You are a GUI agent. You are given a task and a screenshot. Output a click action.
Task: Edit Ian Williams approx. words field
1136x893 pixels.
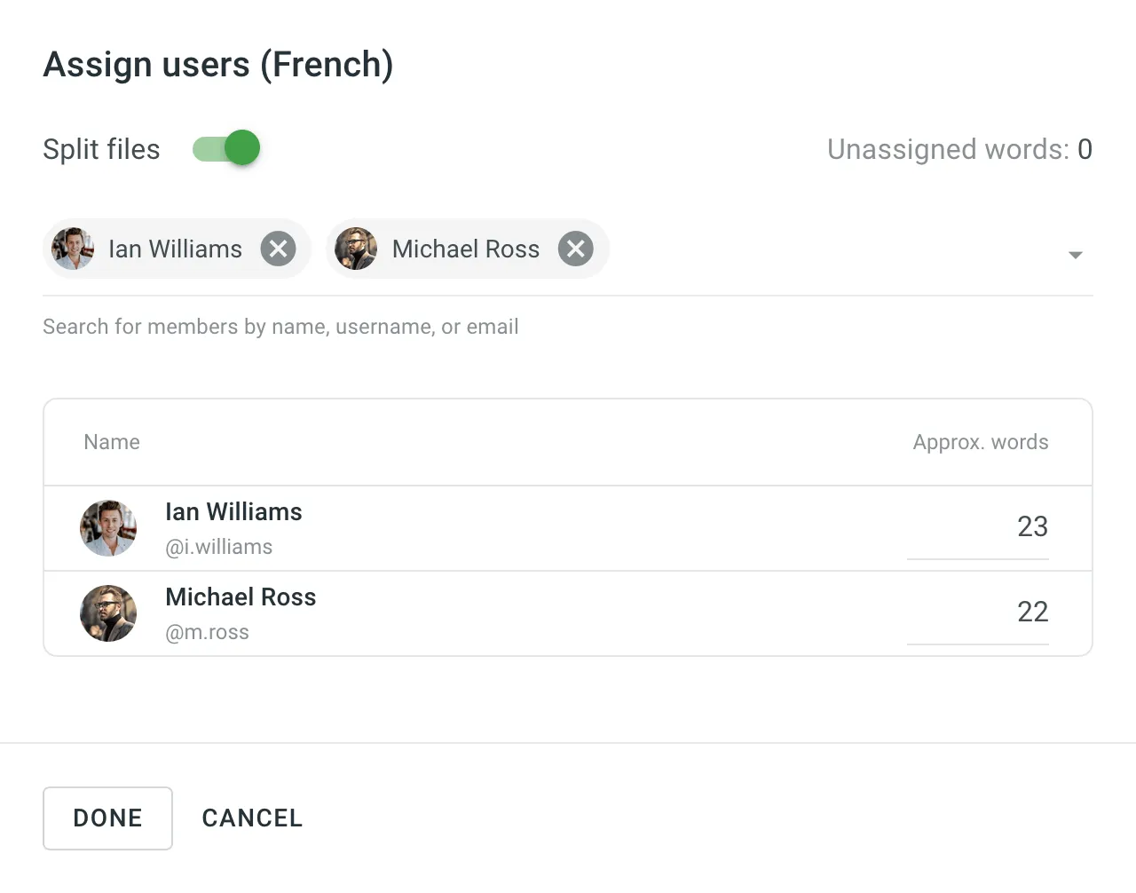click(x=978, y=527)
